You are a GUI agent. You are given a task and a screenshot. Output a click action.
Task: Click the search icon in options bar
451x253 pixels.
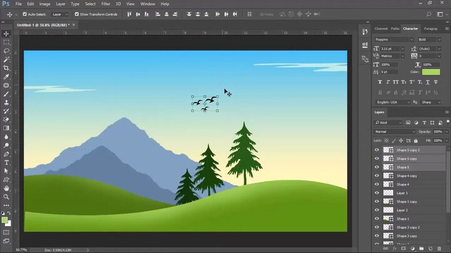[x=428, y=14]
